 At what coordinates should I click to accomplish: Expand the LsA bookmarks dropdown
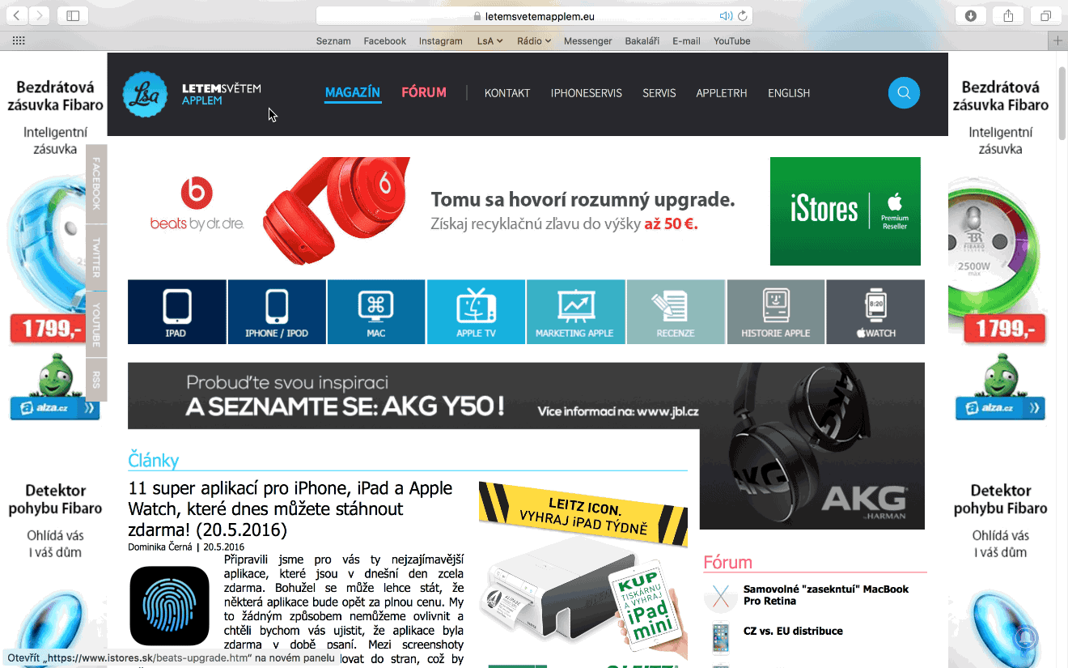pos(489,40)
